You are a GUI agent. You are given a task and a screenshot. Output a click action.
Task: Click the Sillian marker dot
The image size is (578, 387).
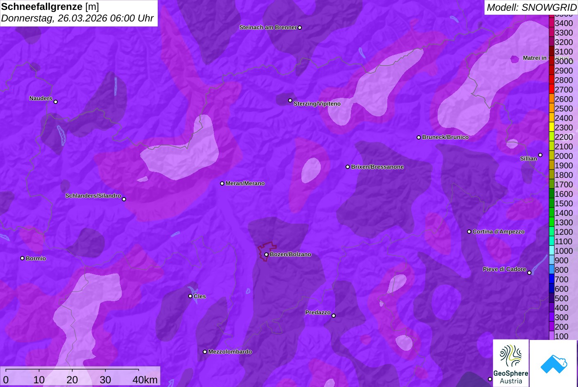540,155
